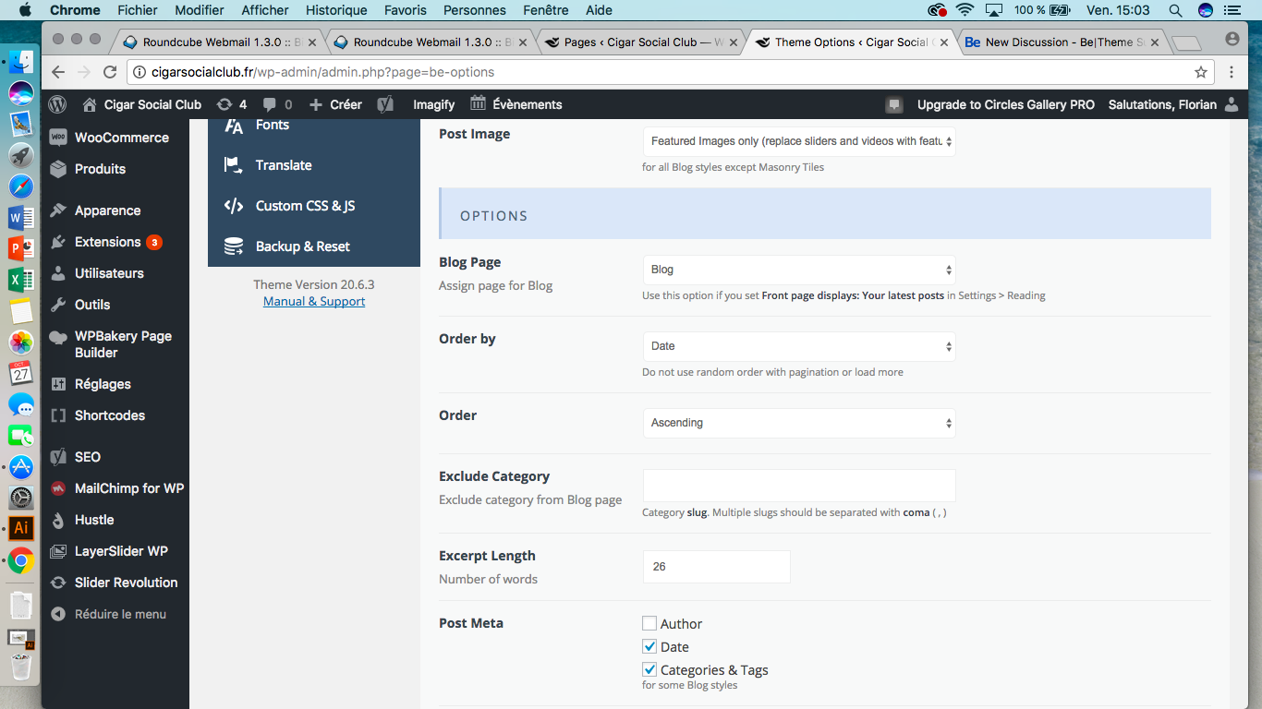Open the Blog Page dropdown
1262x709 pixels.
[x=799, y=270]
